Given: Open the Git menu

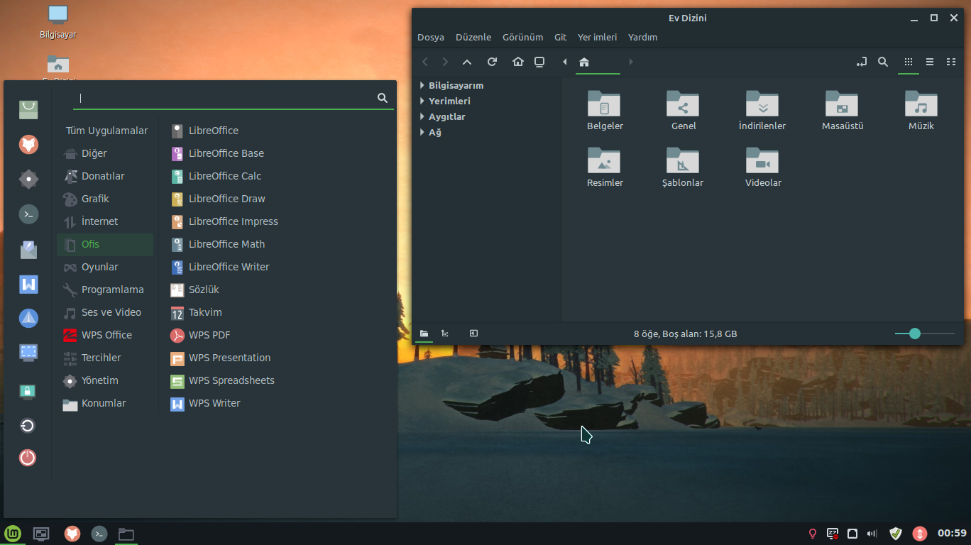Looking at the screenshot, I should [561, 37].
